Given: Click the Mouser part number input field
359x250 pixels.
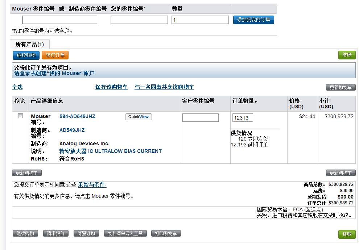Looking at the screenshot, I should [x=59, y=20].
